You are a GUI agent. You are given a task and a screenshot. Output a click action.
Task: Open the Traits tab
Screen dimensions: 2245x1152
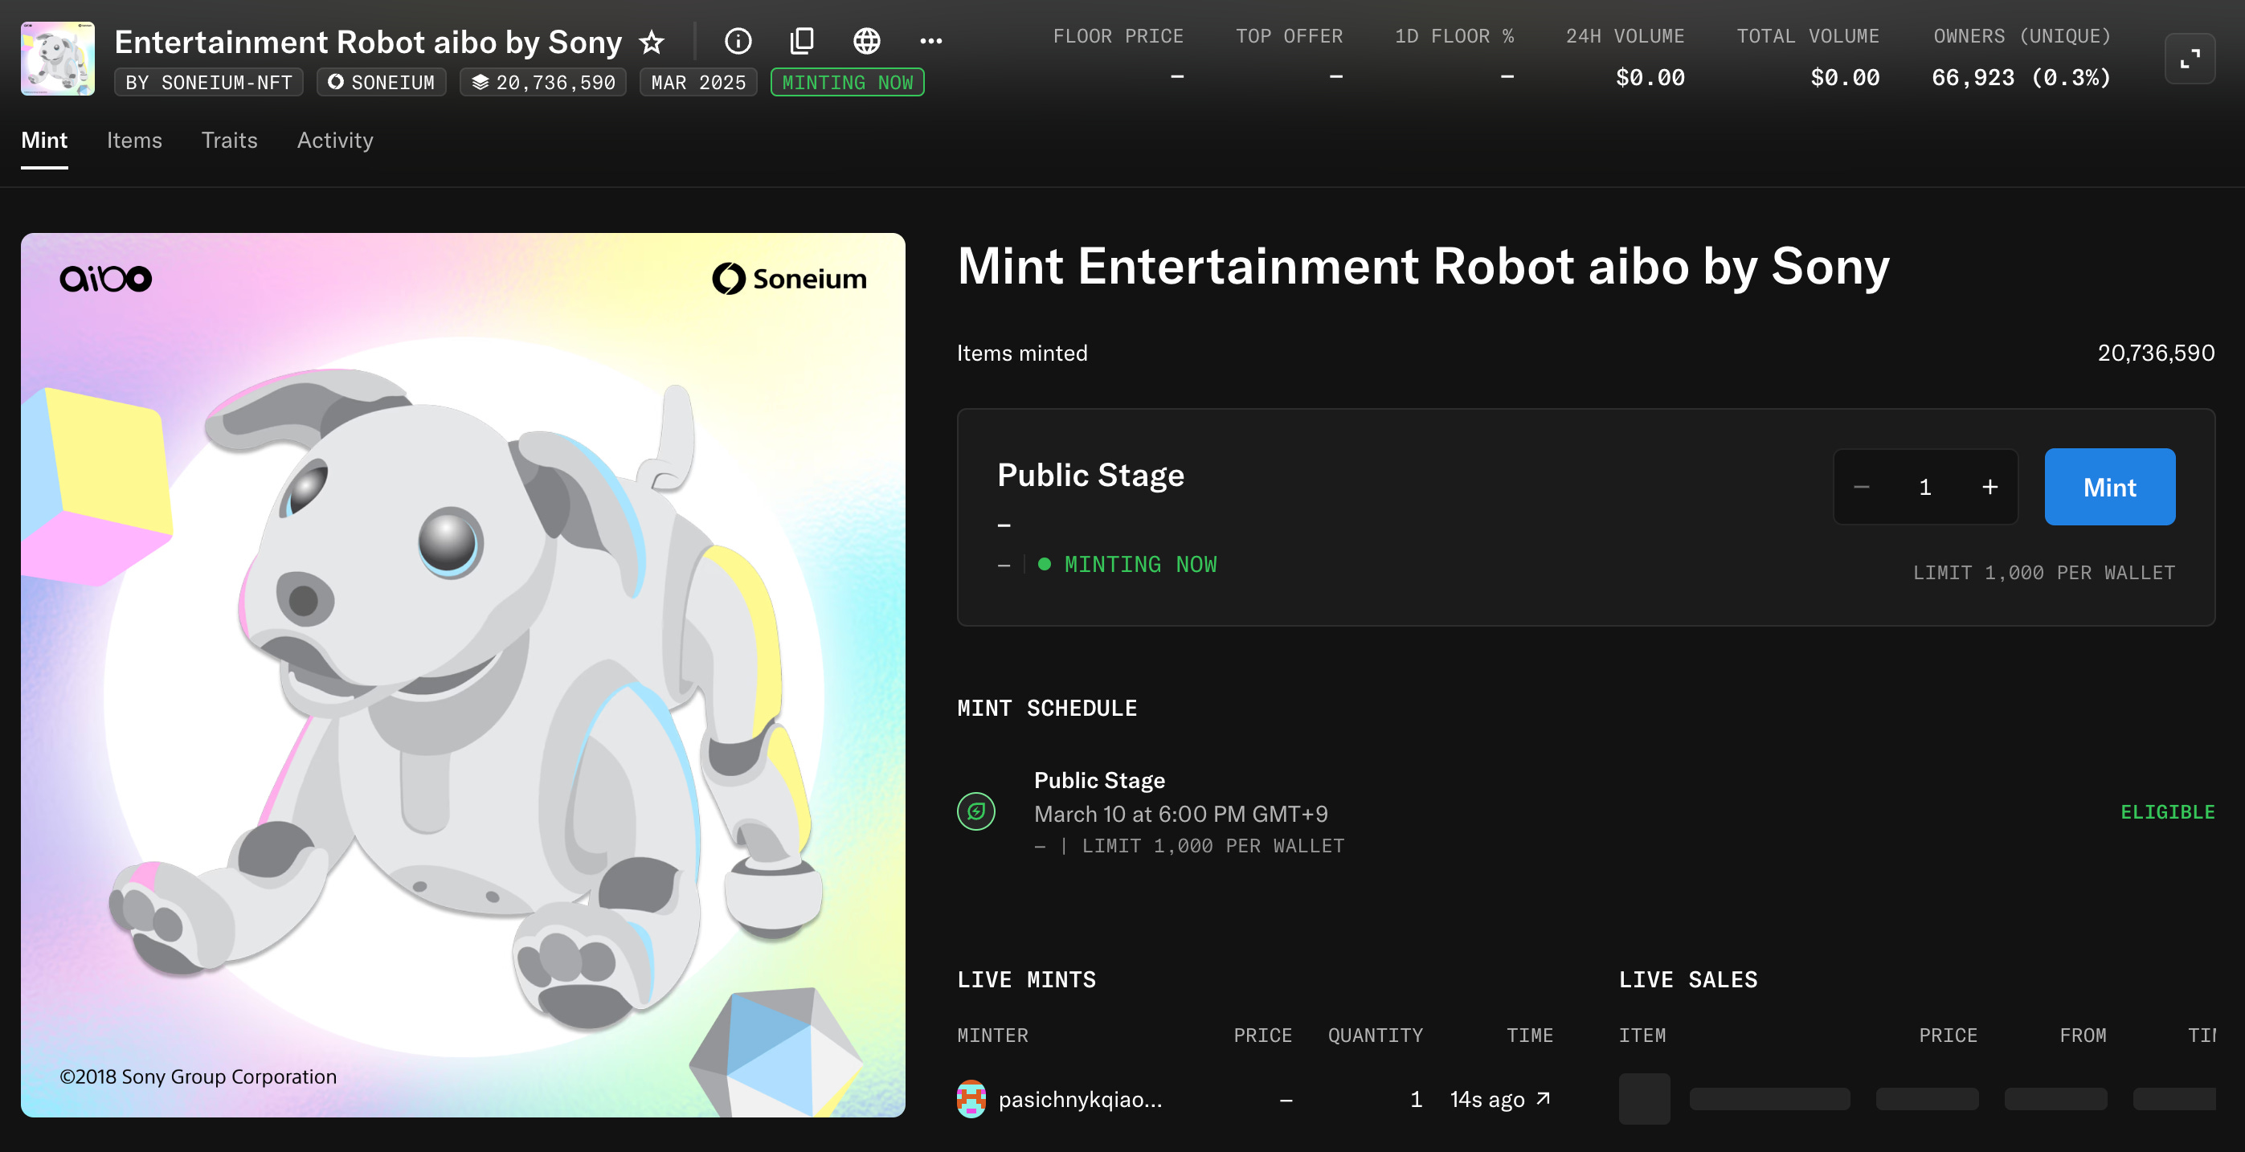[229, 141]
